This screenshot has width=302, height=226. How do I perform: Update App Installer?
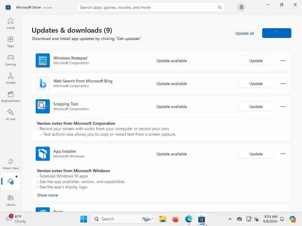point(256,154)
